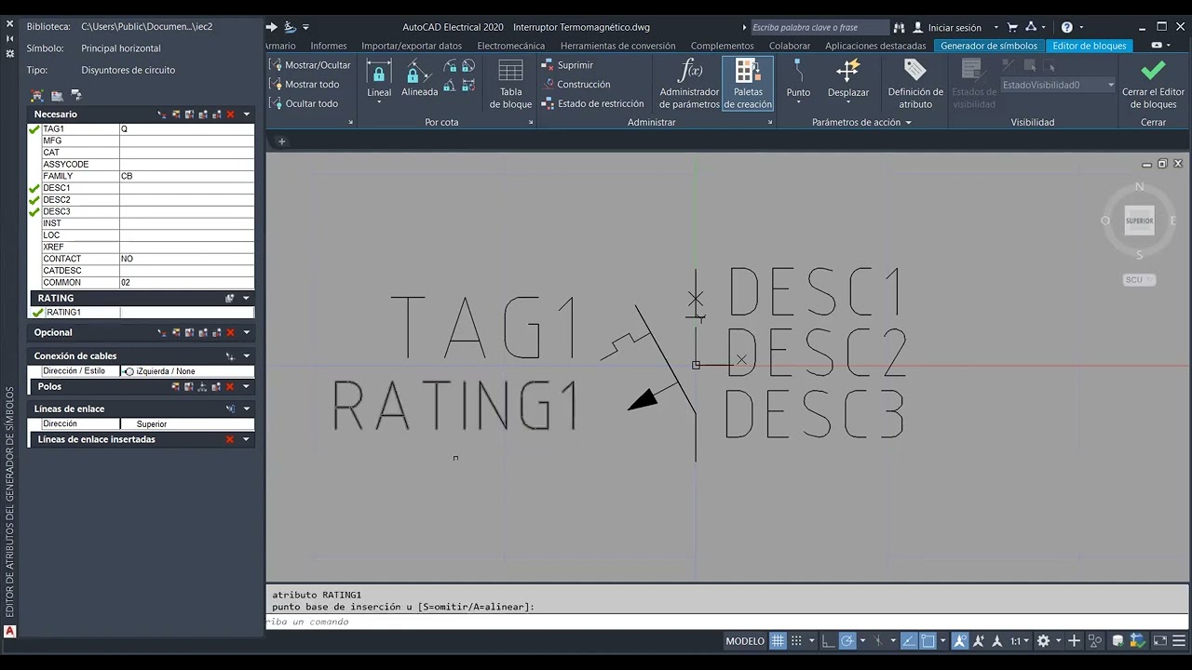
Task: Click Estado de restricción
Action: (592, 103)
